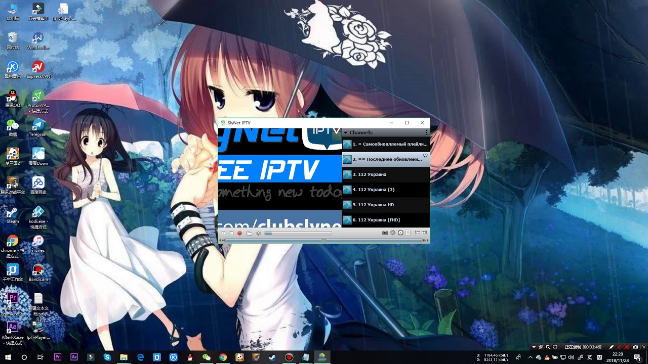Open the kodi.exe desktop shortcut
This screenshot has height=364, width=648.
click(x=38, y=217)
